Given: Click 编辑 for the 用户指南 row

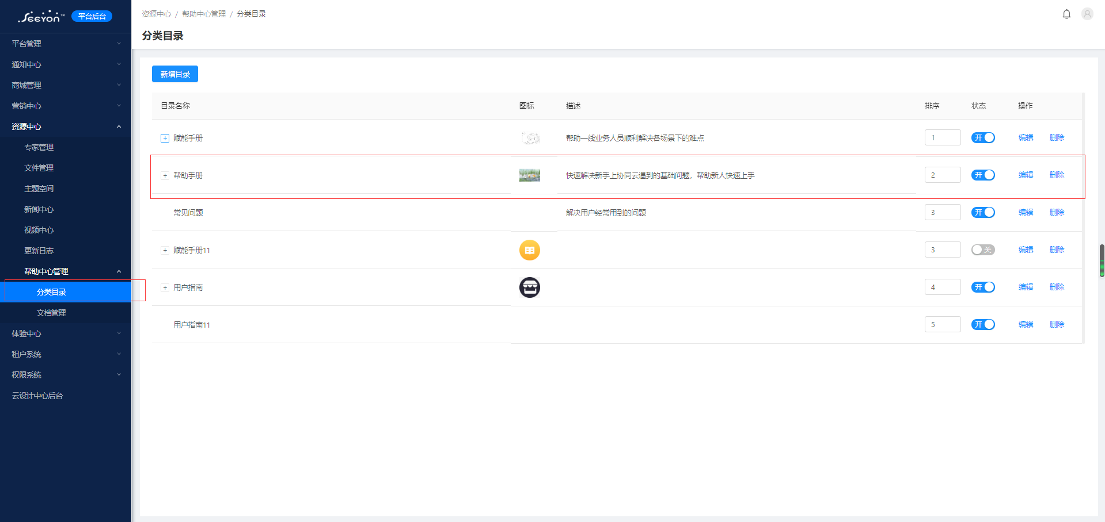Looking at the screenshot, I should pos(1026,287).
